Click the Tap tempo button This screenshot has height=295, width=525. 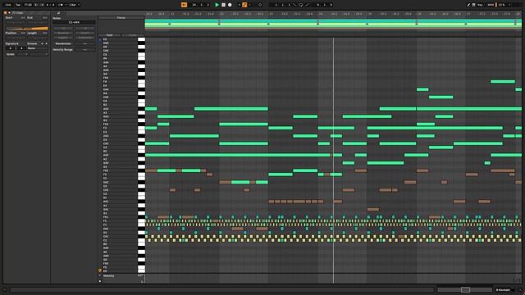click(18, 5)
